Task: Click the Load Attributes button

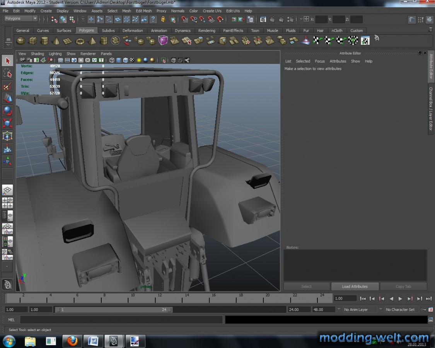Action: point(355,287)
